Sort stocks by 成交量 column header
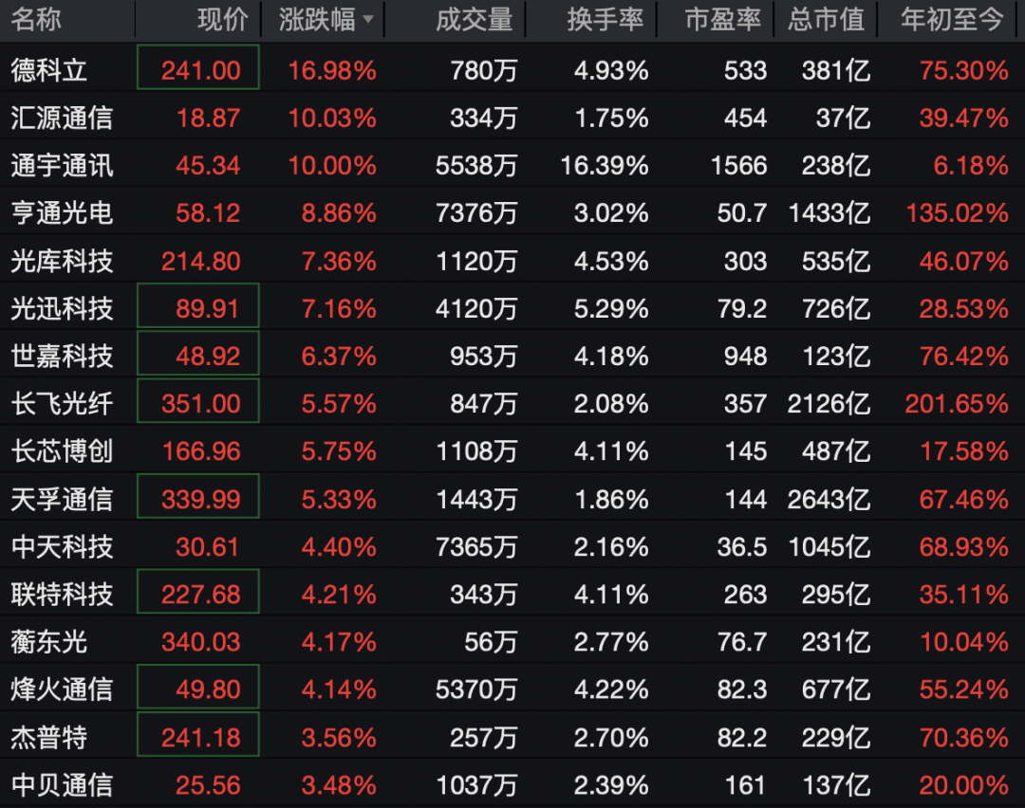The height and width of the screenshot is (808, 1025). click(472, 19)
